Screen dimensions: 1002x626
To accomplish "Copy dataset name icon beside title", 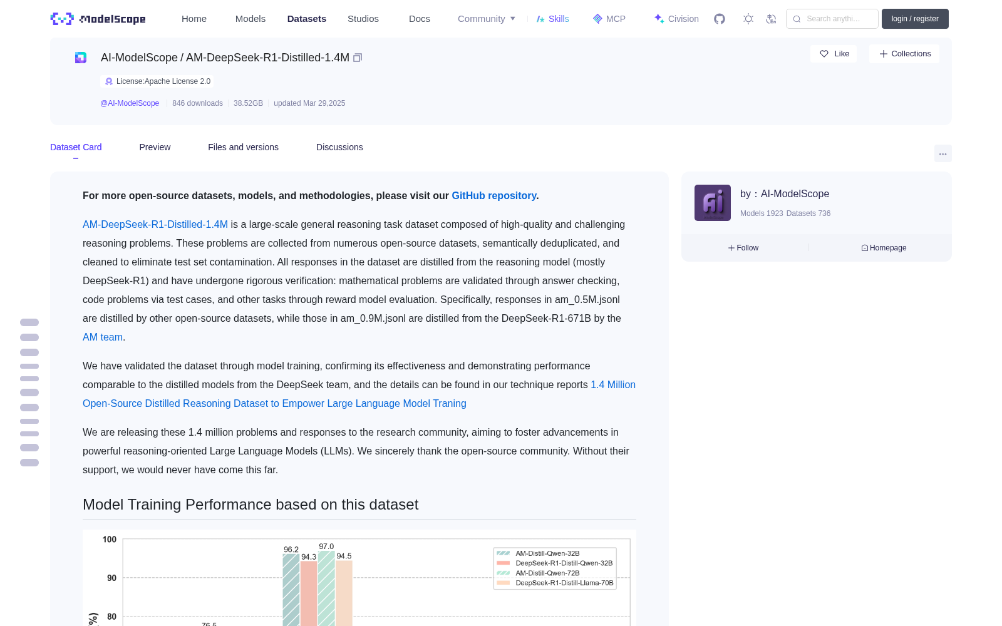I will (358, 58).
